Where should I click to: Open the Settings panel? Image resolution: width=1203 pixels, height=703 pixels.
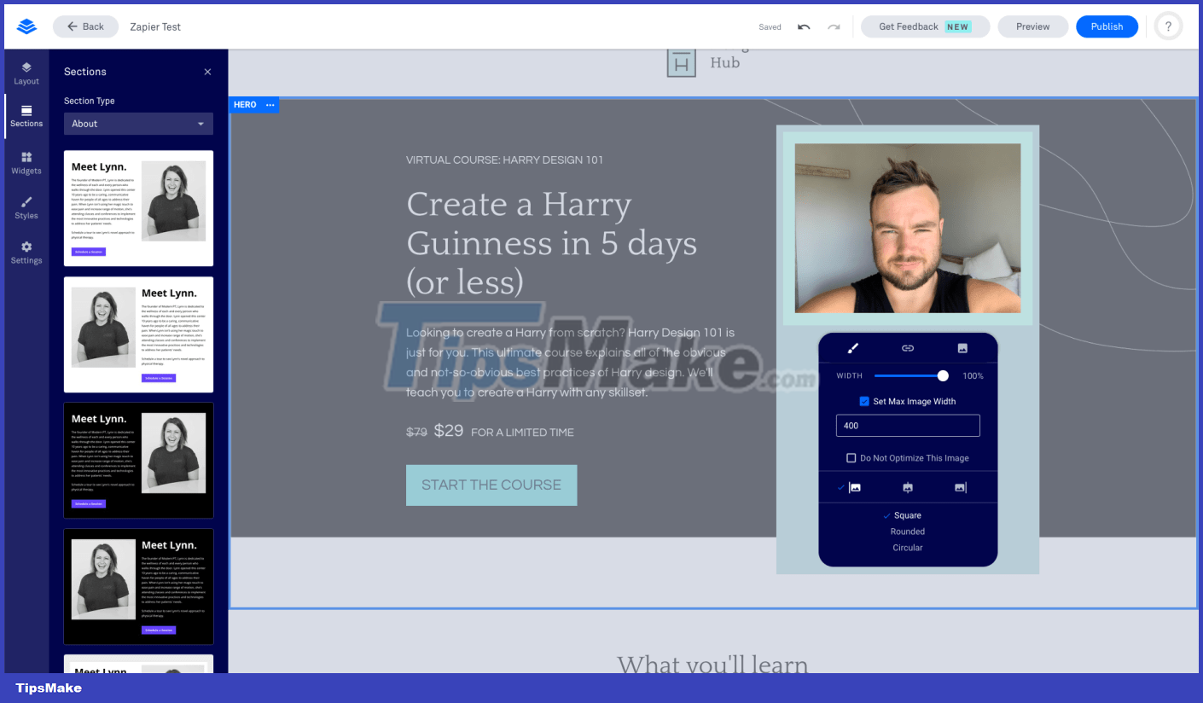click(x=26, y=252)
